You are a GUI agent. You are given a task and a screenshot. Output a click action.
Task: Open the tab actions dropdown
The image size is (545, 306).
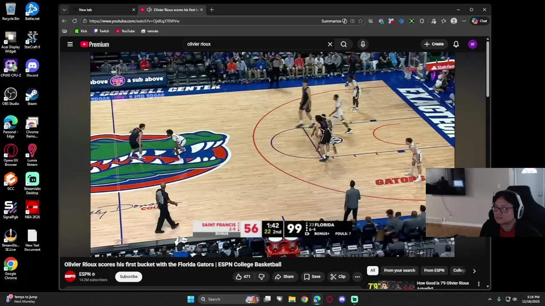64,9
